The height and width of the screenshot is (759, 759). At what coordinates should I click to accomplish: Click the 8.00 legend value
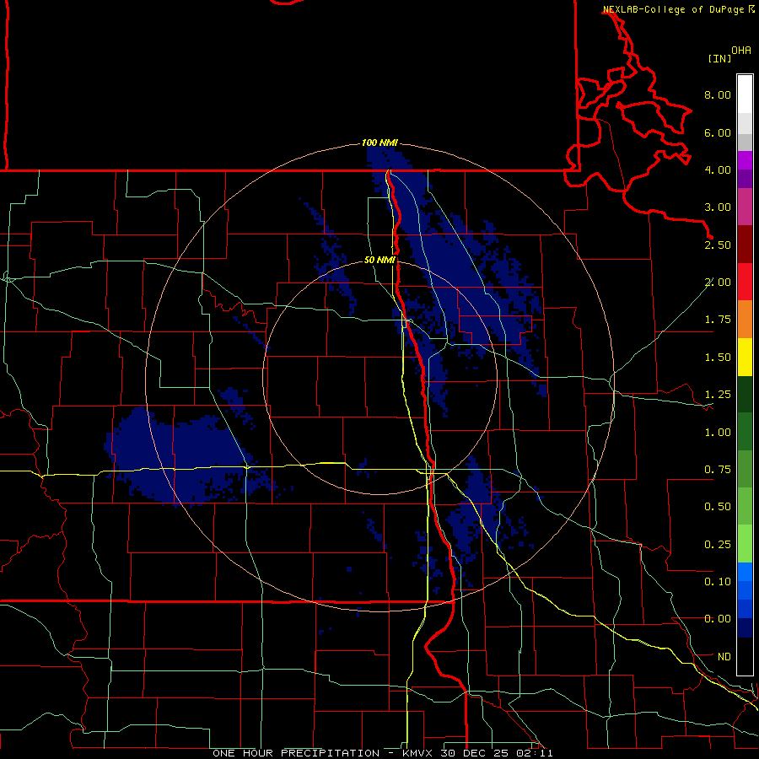(x=718, y=94)
